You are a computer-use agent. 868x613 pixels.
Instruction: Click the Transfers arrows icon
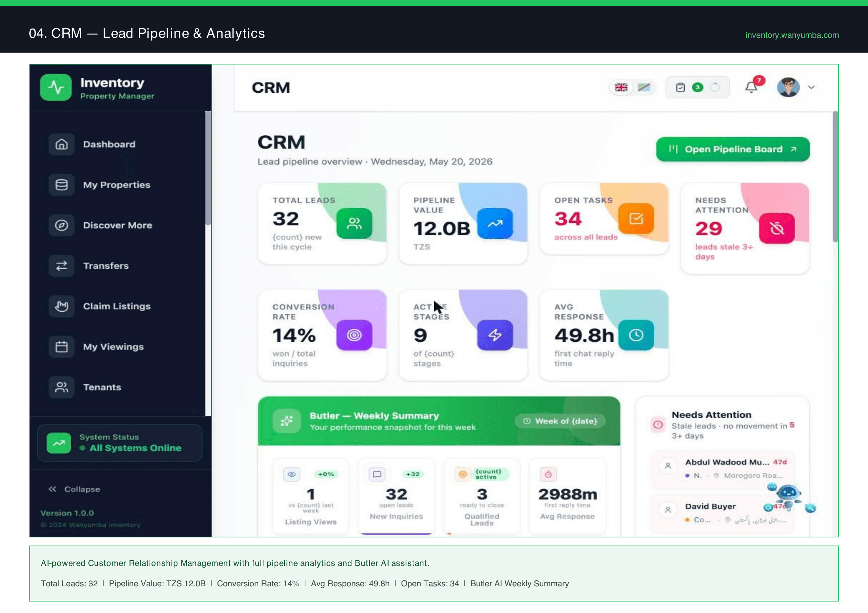coord(62,266)
